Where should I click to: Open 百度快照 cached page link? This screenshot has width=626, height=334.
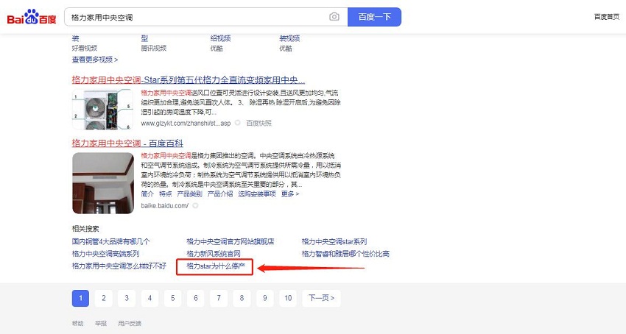(x=259, y=123)
